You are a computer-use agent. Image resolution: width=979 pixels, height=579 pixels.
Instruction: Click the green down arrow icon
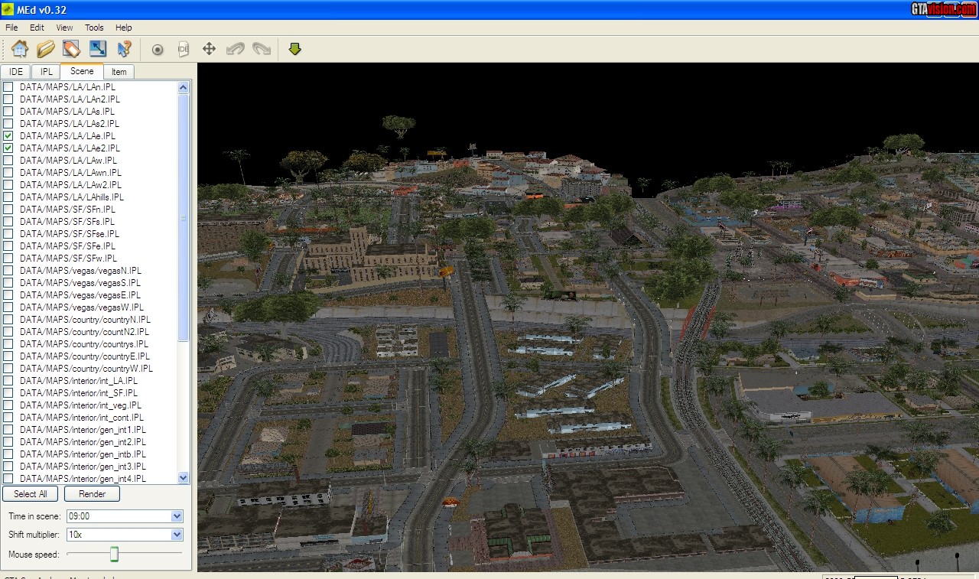click(295, 49)
